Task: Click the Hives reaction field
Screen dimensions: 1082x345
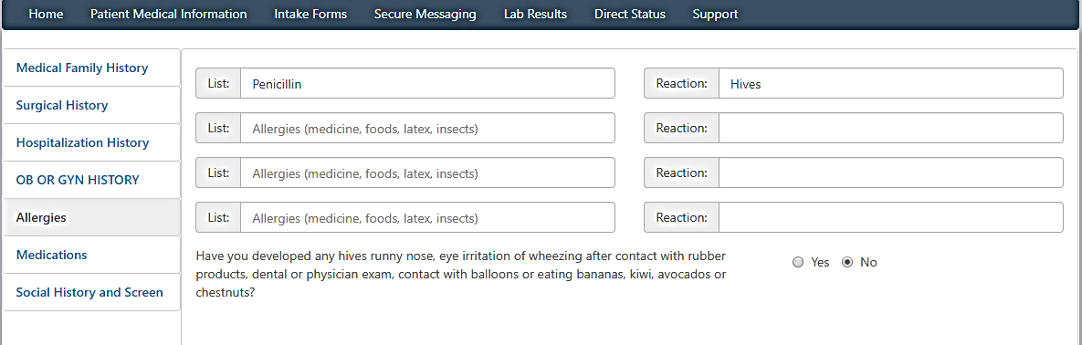Action: pyautogui.click(x=890, y=83)
